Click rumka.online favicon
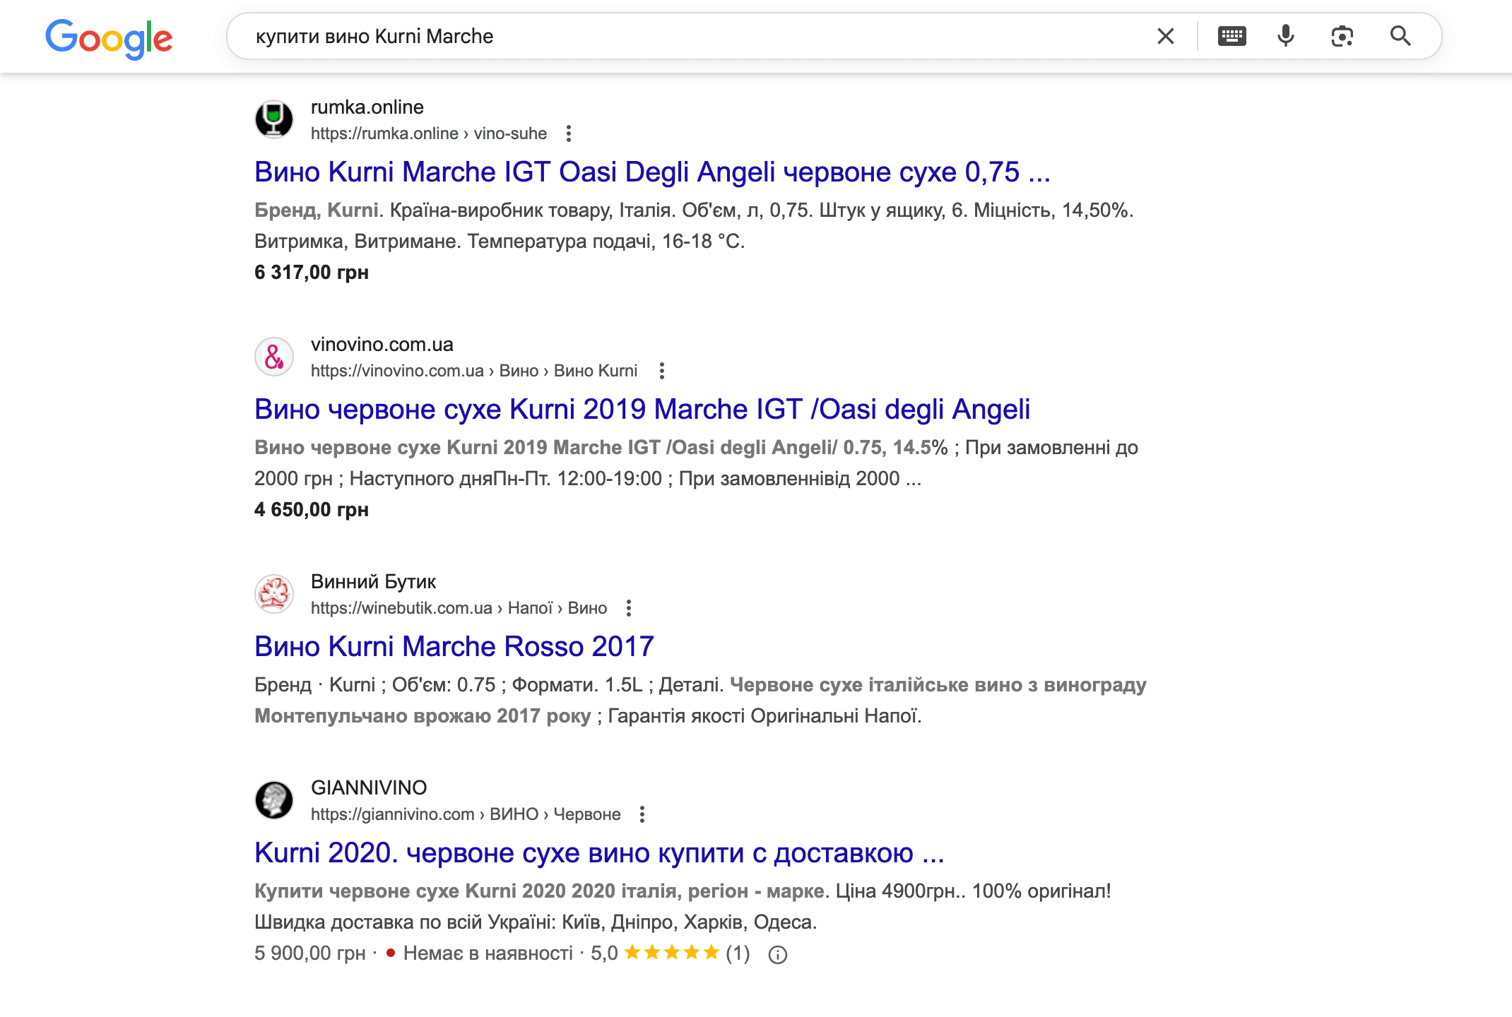Screen dimensions: 1512x1017 click(274, 119)
